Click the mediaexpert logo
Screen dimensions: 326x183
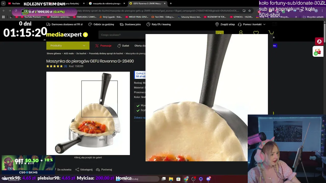click(x=67, y=35)
